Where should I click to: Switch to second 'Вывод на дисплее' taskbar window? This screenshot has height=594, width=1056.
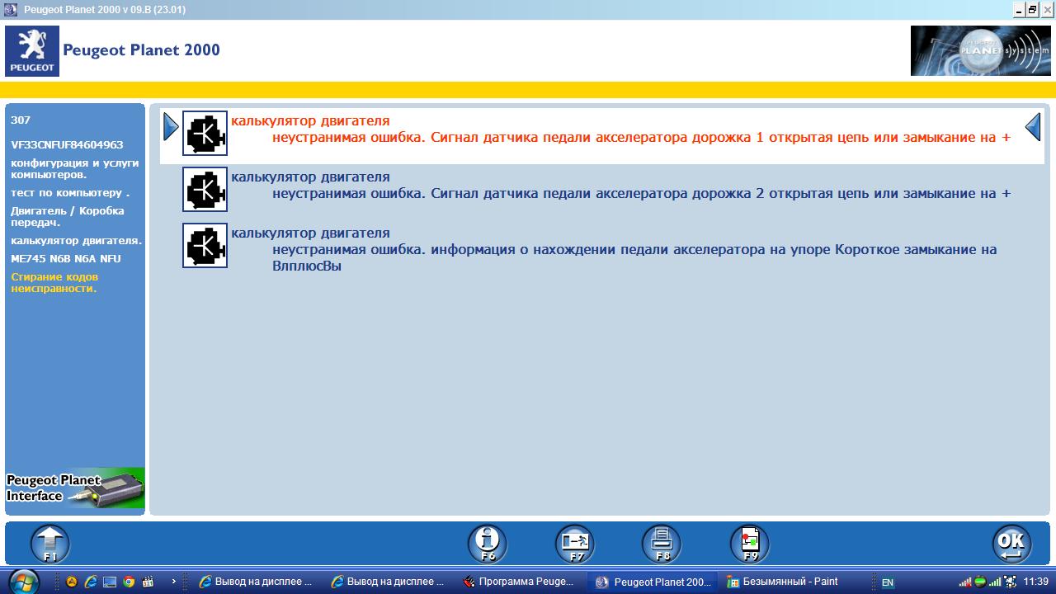(x=389, y=582)
